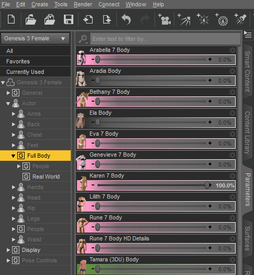
Task: Create a new linear point light
Action: pyautogui.click(x=222, y=19)
